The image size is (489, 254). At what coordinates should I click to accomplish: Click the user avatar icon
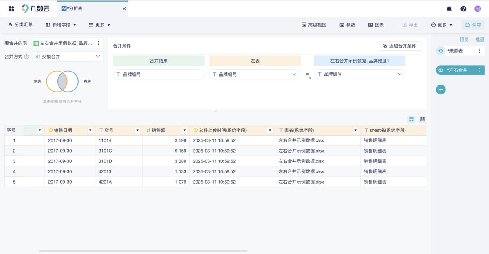click(478, 9)
